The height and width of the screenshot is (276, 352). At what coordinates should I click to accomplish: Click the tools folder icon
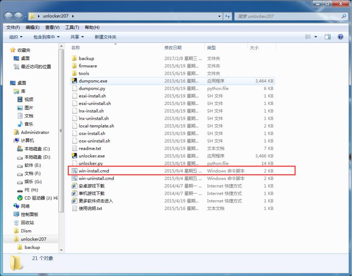(74, 73)
